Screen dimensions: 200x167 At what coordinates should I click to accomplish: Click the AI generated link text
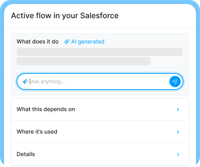point(88,42)
